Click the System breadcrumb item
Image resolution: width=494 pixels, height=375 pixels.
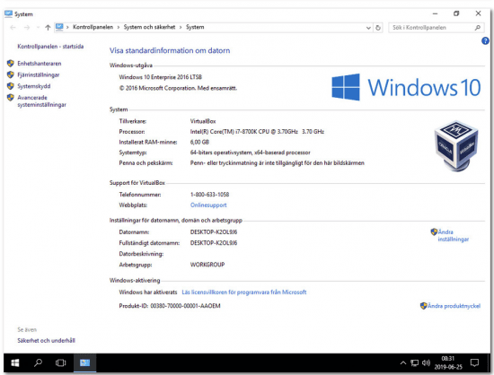pyautogui.click(x=195, y=27)
